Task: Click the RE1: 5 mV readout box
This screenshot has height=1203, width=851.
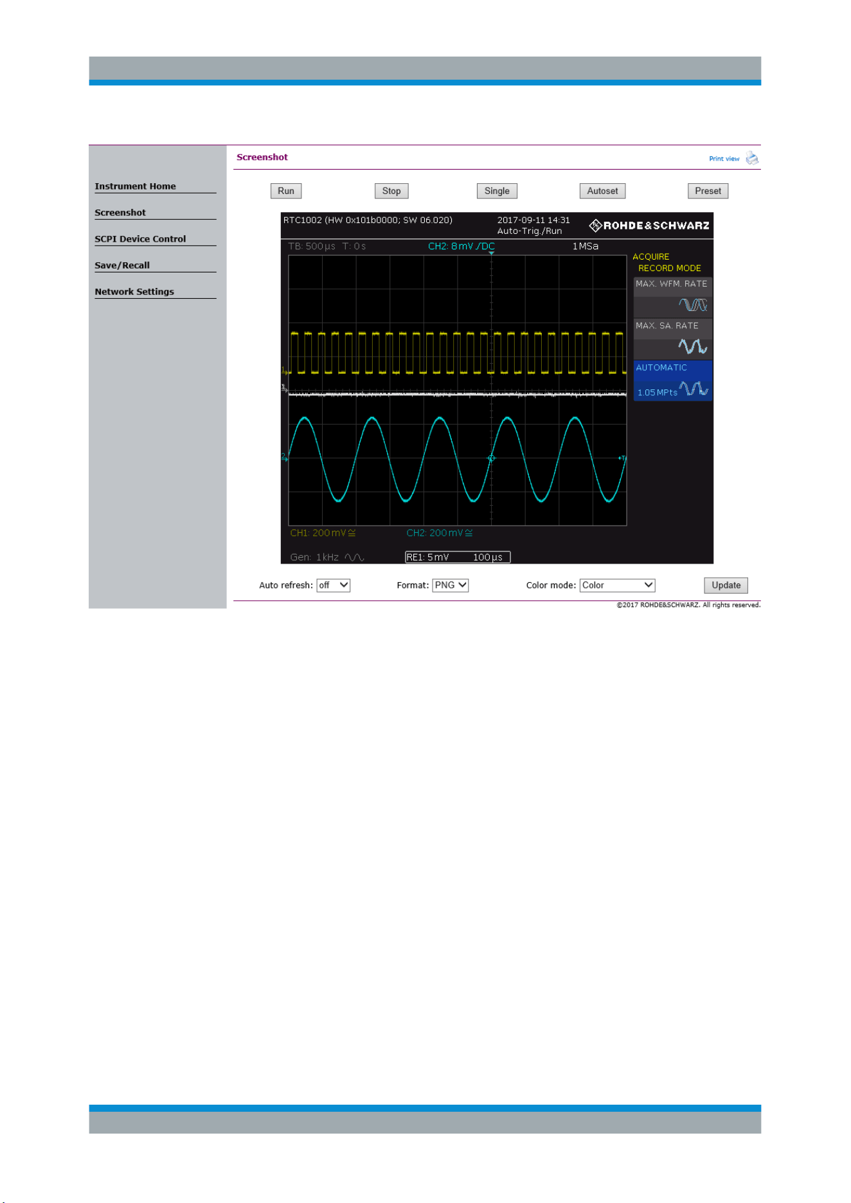Action: click(458, 557)
